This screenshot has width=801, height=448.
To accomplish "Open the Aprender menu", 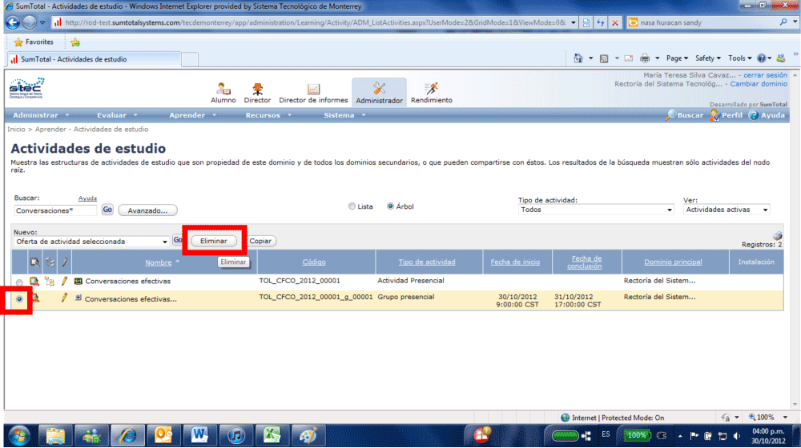I will pos(192,115).
